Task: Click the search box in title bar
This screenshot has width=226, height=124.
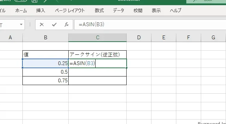Action: [206, 1]
